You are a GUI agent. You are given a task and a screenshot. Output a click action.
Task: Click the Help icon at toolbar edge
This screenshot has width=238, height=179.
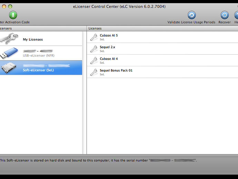(x=236, y=15)
